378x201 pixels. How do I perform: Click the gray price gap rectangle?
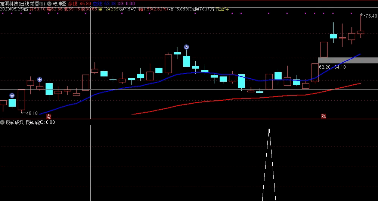coord(348,60)
